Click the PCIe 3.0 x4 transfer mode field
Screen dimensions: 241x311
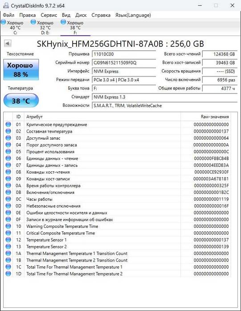coord(124,80)
